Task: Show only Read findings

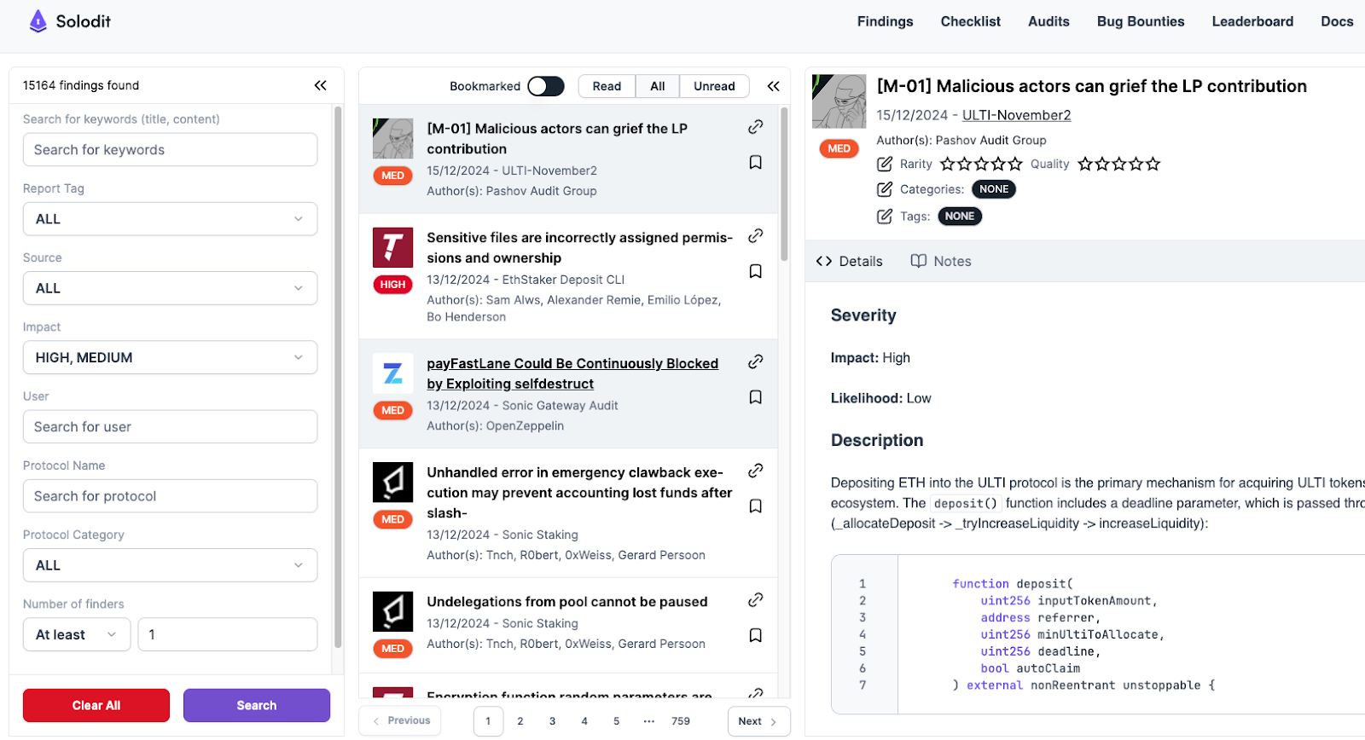Action: 607,86
